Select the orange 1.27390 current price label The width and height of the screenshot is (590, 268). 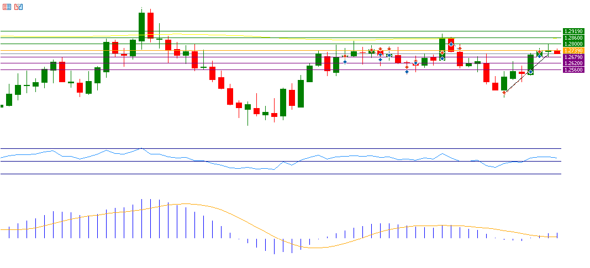tap(572, 50)
